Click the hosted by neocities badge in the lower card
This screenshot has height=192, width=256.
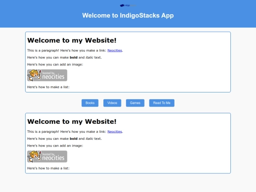click(47, 156)
